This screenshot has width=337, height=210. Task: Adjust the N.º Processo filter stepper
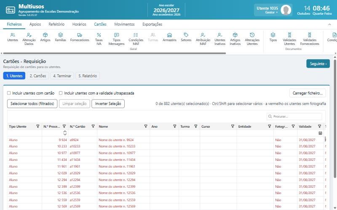65,133
